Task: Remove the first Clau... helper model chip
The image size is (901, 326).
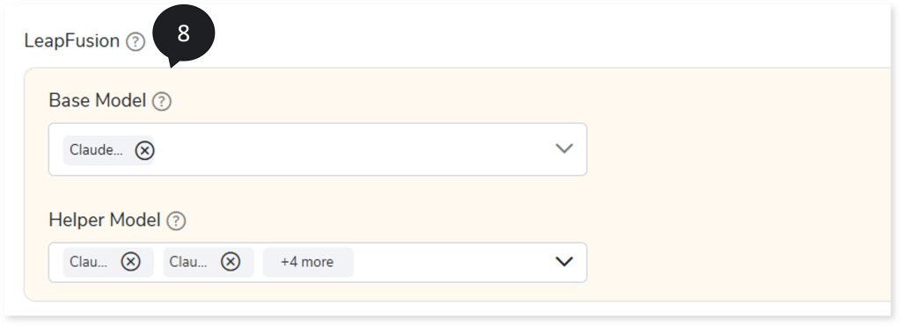Action: point(130,262)
